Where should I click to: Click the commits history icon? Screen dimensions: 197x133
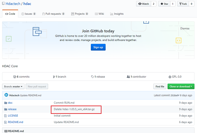pyautogui.click(x=14, y=77)
